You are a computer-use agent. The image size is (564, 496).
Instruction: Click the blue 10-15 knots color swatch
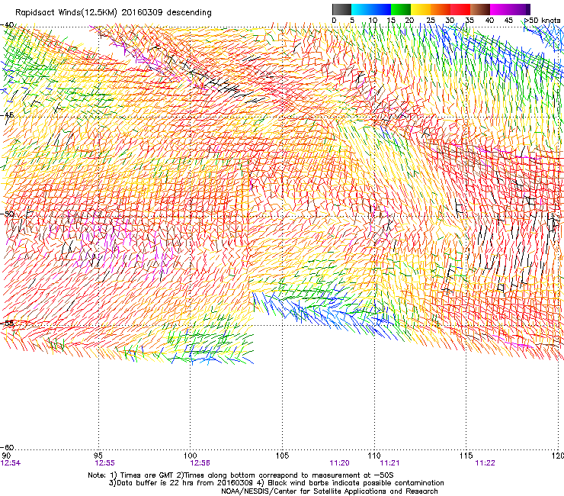tap(381, 9)
